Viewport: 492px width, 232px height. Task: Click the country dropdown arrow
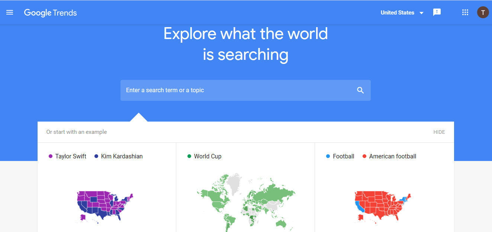pos(421,13)
